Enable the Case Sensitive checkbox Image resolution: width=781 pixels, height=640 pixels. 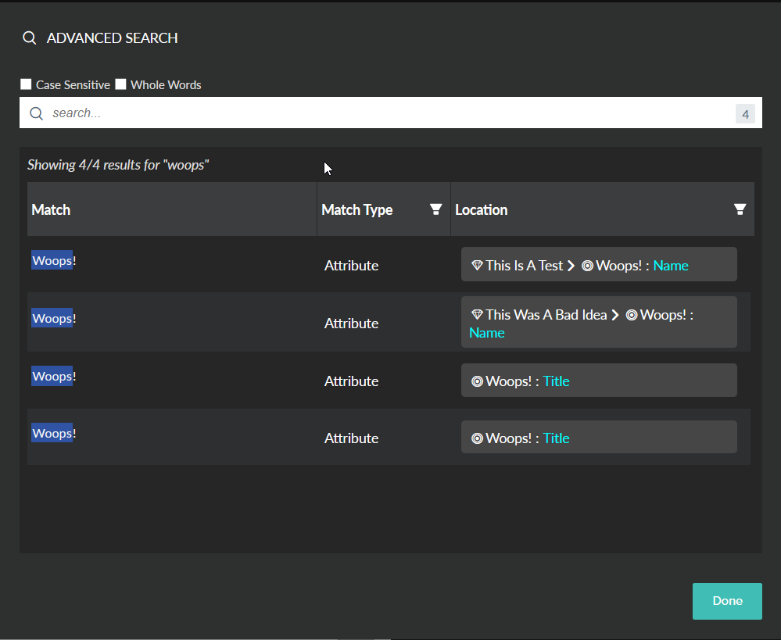tap(26, 84)
